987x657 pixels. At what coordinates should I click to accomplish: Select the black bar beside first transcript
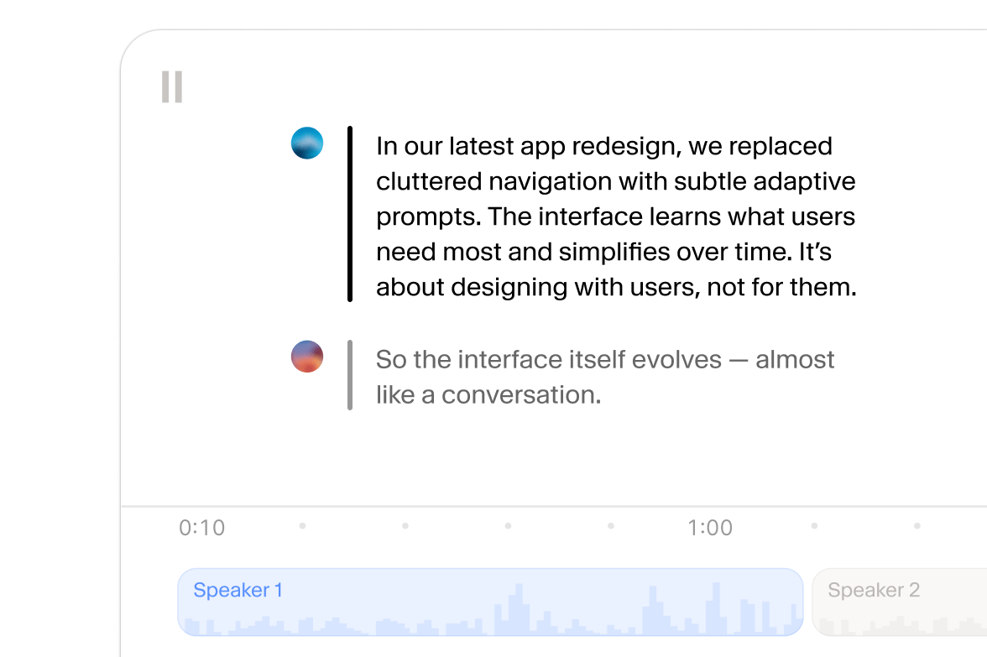point(350,214)
